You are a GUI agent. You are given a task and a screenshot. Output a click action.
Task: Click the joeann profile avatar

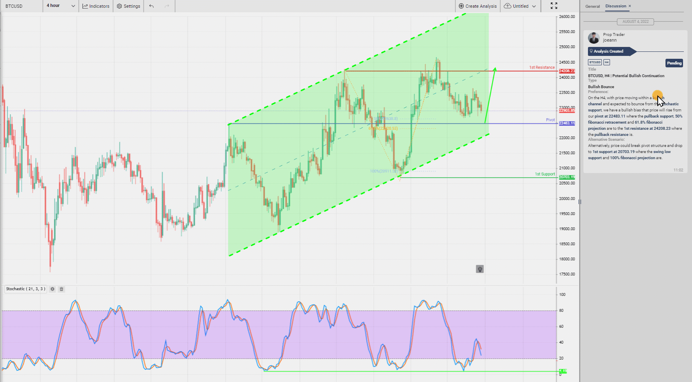point(594,38)
